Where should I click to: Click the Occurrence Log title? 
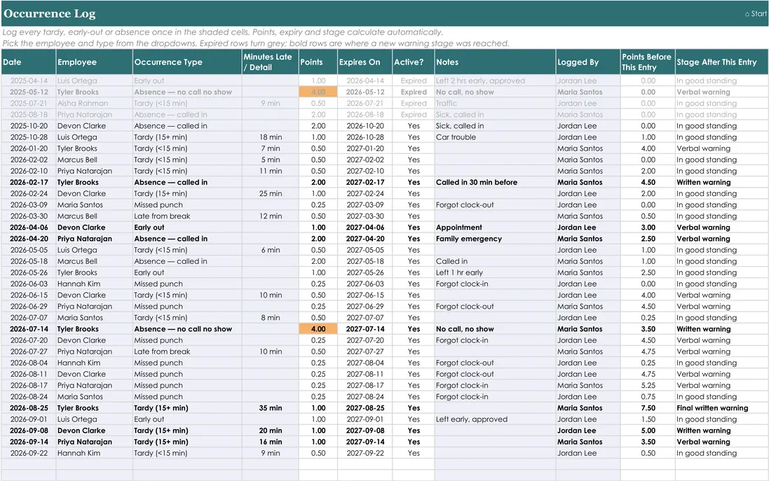[x=50, y=13]
